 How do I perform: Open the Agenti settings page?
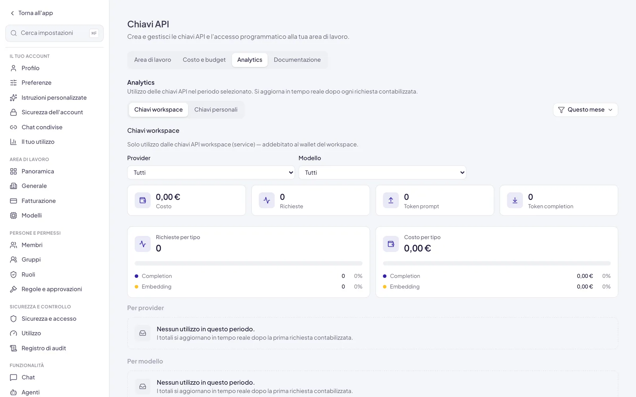click(54, 392)
